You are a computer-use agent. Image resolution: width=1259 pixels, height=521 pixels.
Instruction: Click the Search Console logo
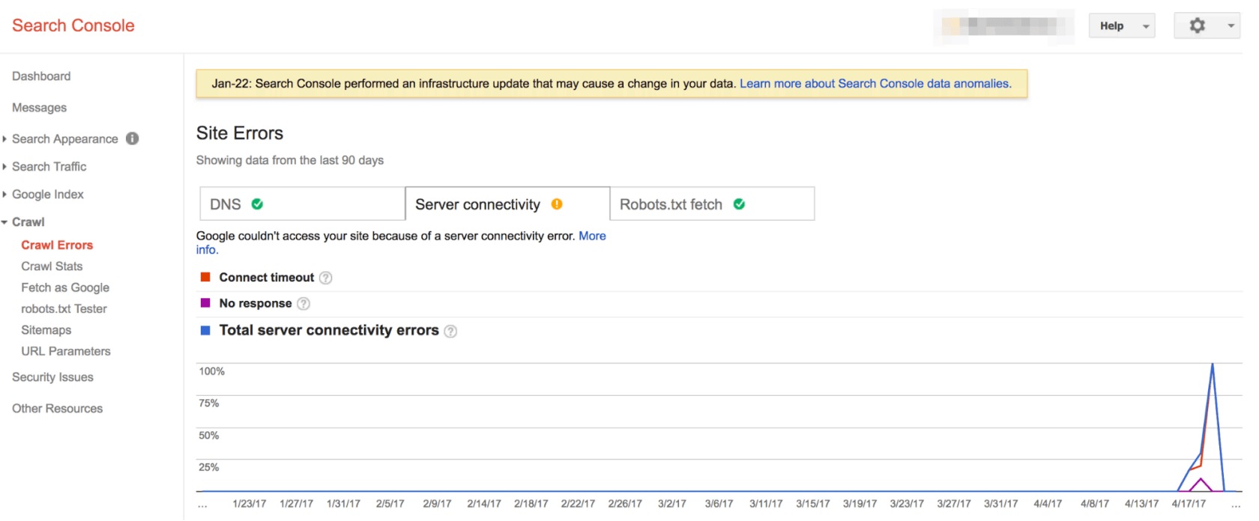[x=73, y=25]
